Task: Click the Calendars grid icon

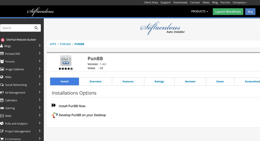Action: (2, 100)
